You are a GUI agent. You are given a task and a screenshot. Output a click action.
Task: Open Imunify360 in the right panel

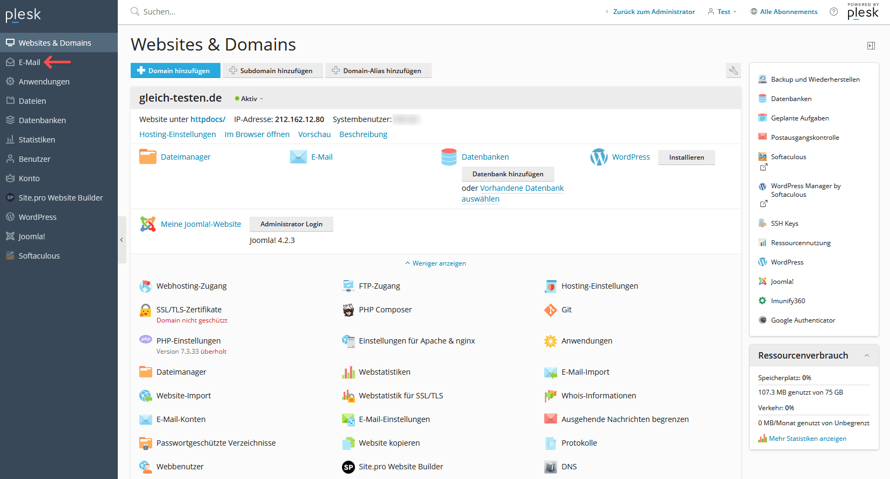[788, 301]
